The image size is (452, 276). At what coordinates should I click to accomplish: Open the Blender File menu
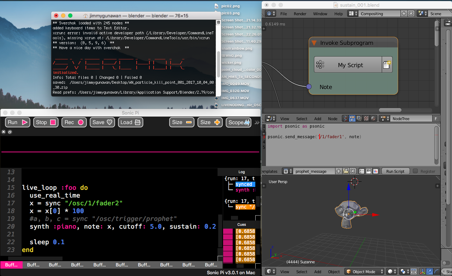[x=284, y=14]
